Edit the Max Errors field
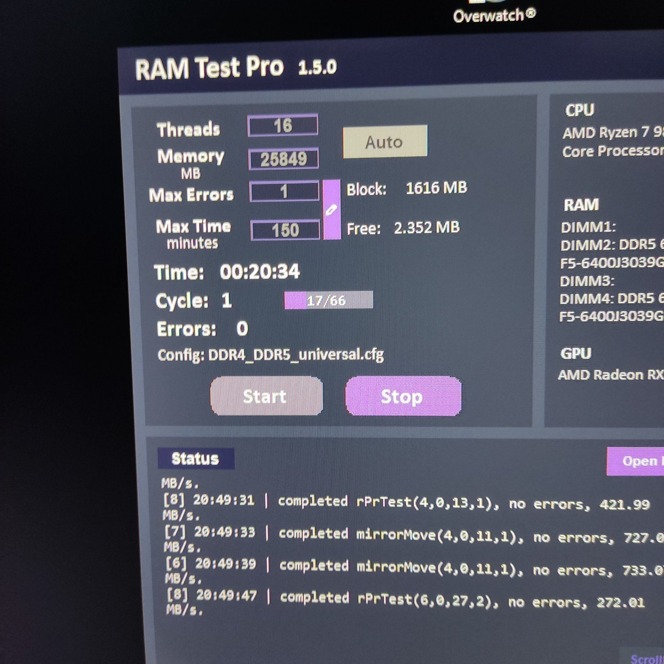 point(284,192)
